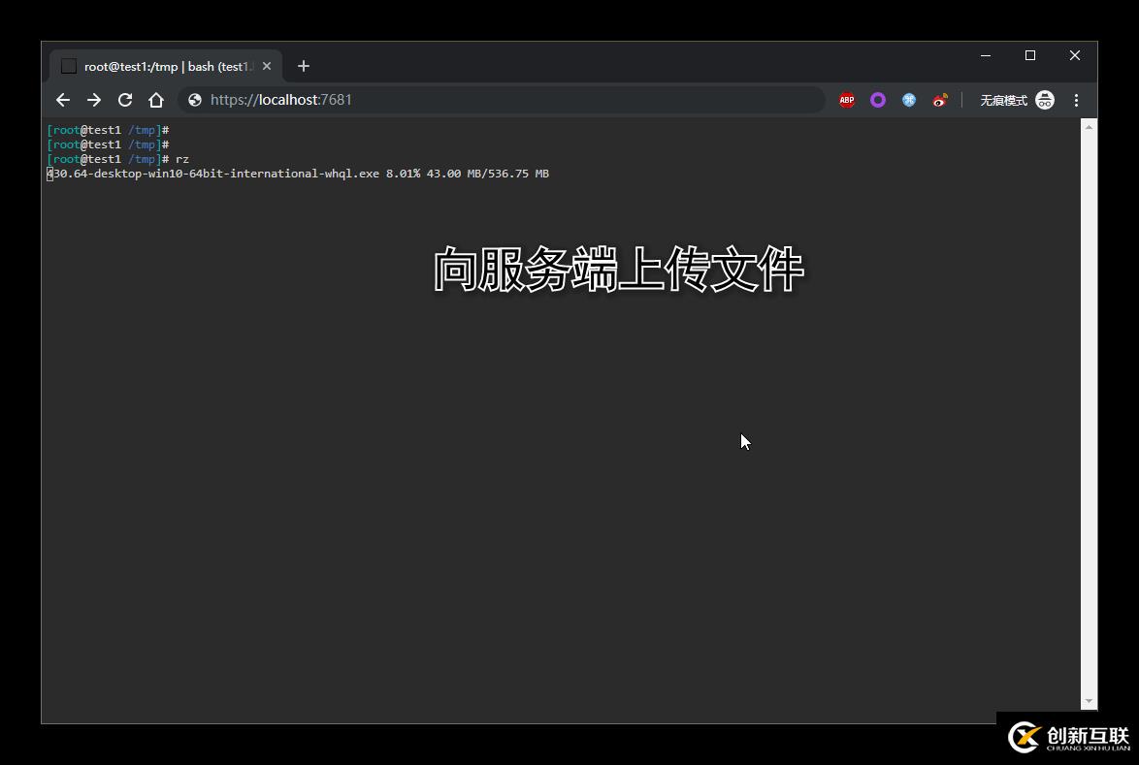Click the browser back navigation arrow
The height and width of the screenshot is (765, 1139).
(62, 99)
